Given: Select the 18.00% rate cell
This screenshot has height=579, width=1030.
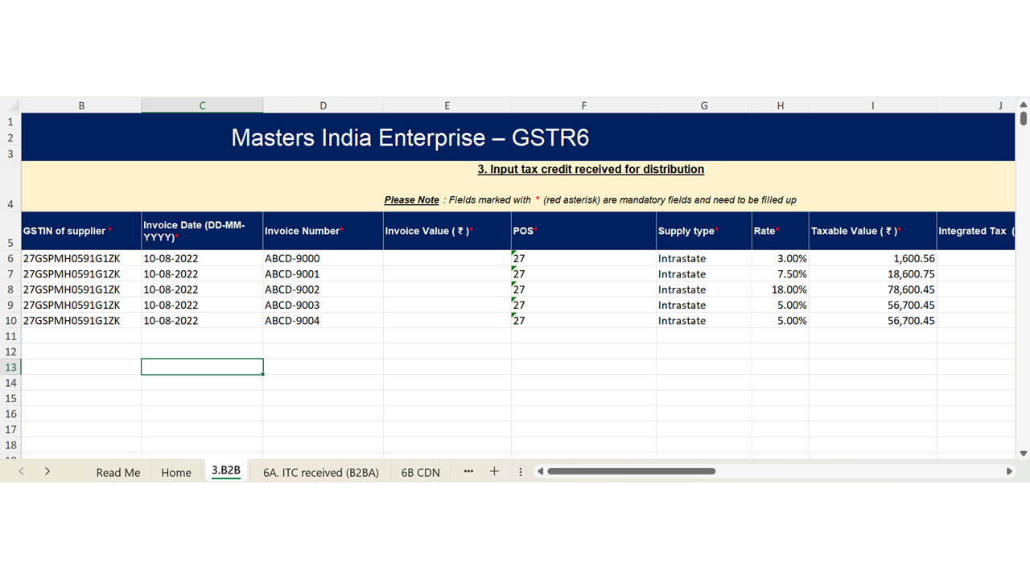Looking at the screenshot, I should (x=780, y=289).
